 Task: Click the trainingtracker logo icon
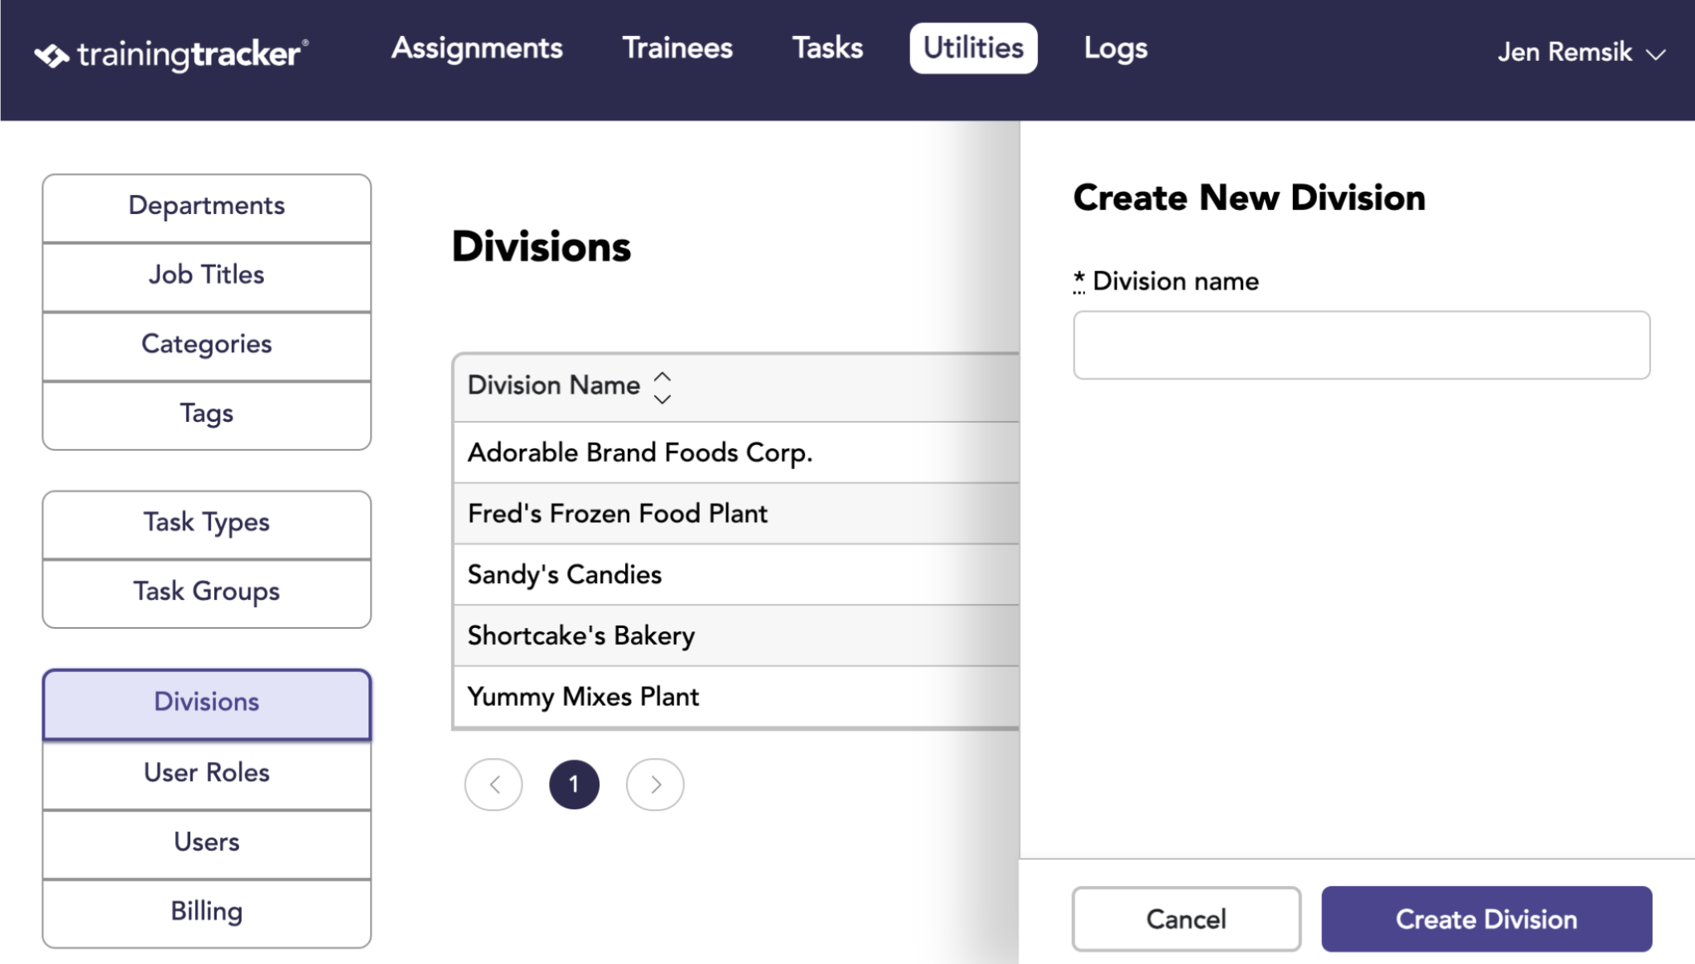coord(51,55)
